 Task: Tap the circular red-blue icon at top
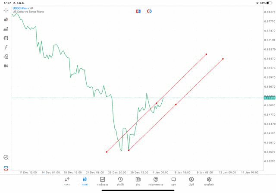(x=149, y=11)
